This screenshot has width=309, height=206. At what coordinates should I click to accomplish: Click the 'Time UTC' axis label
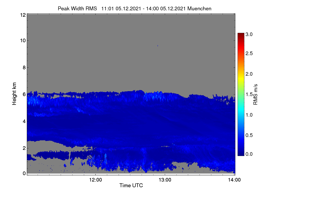click(131, 185)
